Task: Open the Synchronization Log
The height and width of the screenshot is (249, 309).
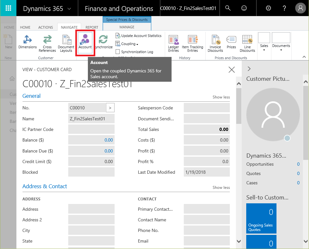Action: (135, 51)
